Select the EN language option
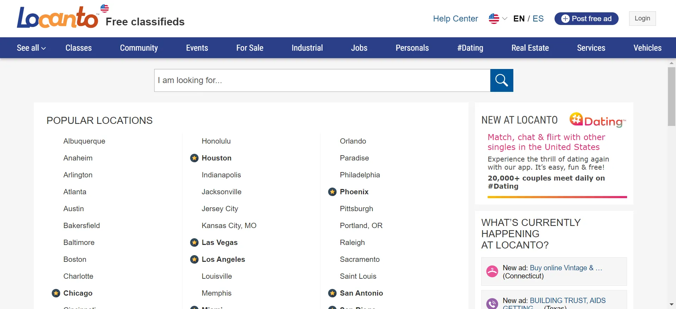Screen dimensions: 676x309 [519, 19]
